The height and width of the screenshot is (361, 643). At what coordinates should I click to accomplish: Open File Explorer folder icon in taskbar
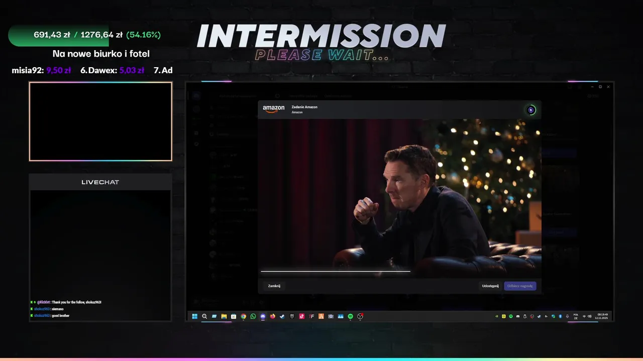(x=224, y=316)
